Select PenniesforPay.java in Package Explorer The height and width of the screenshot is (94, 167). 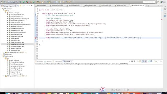click(16, 70)
